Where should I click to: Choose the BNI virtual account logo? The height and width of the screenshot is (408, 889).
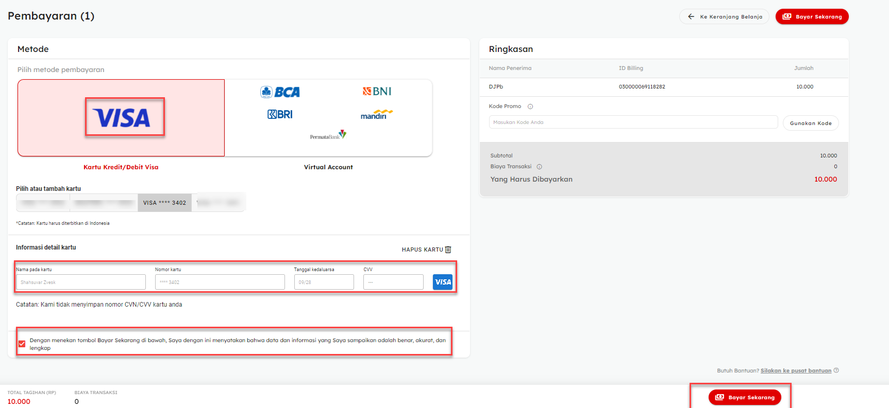(x=377, y=91)
